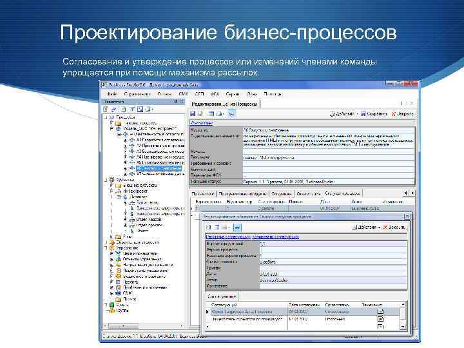This screenshot has width=464, height=348.
Task: Select the Редактирование из Процессы window tab
Action: [225, 104]
